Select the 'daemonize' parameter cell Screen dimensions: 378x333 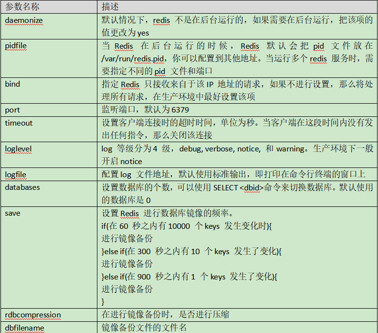[x=49, y=26]
